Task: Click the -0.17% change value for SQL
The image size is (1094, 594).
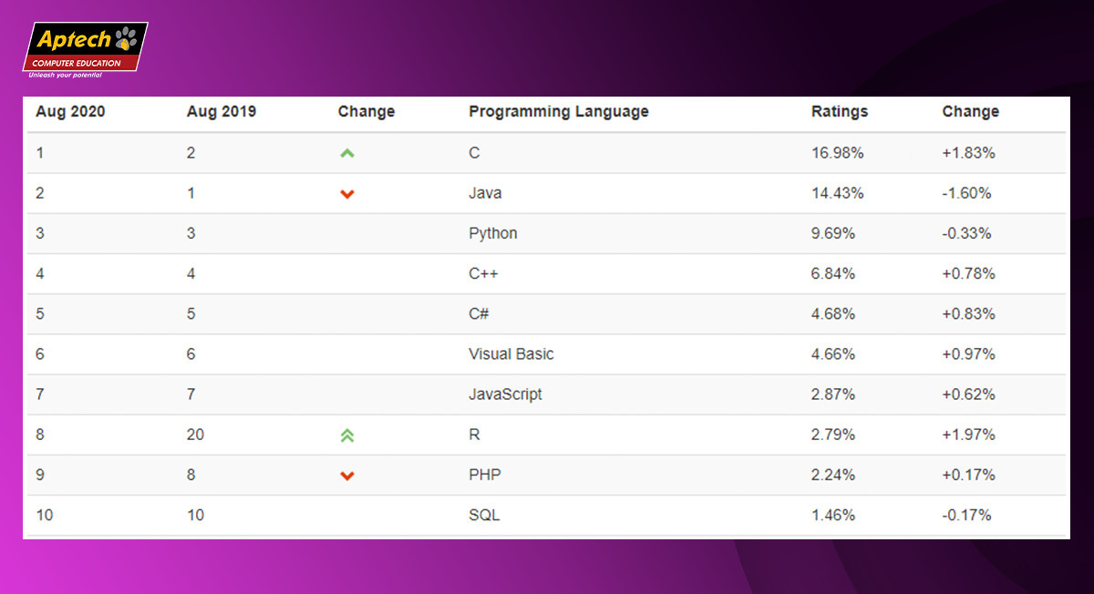Action: 966,515
